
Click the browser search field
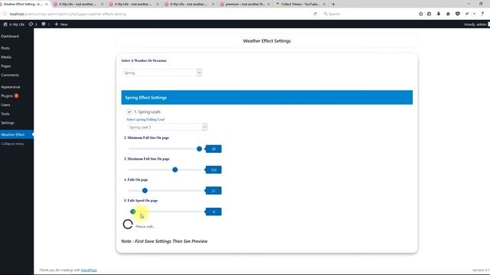[x=367, y=14]
